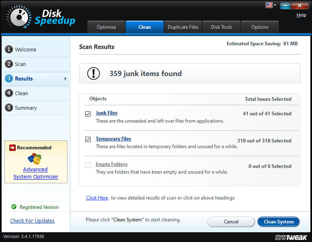
Task: Open the language flag dropdown
Action: coord(270,5)
